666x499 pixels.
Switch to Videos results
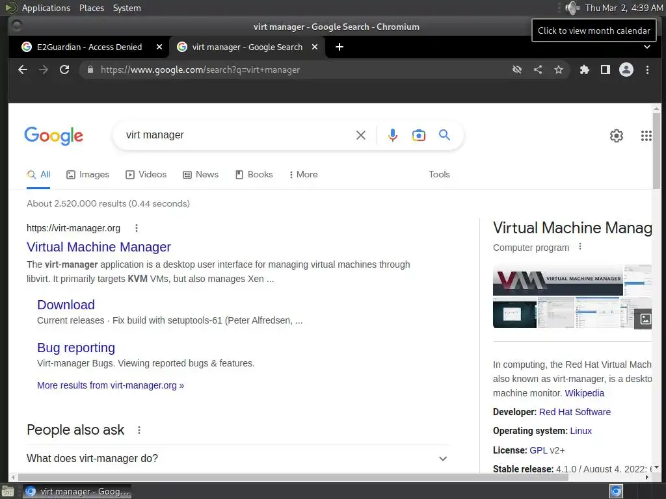(x=146, y=174)
